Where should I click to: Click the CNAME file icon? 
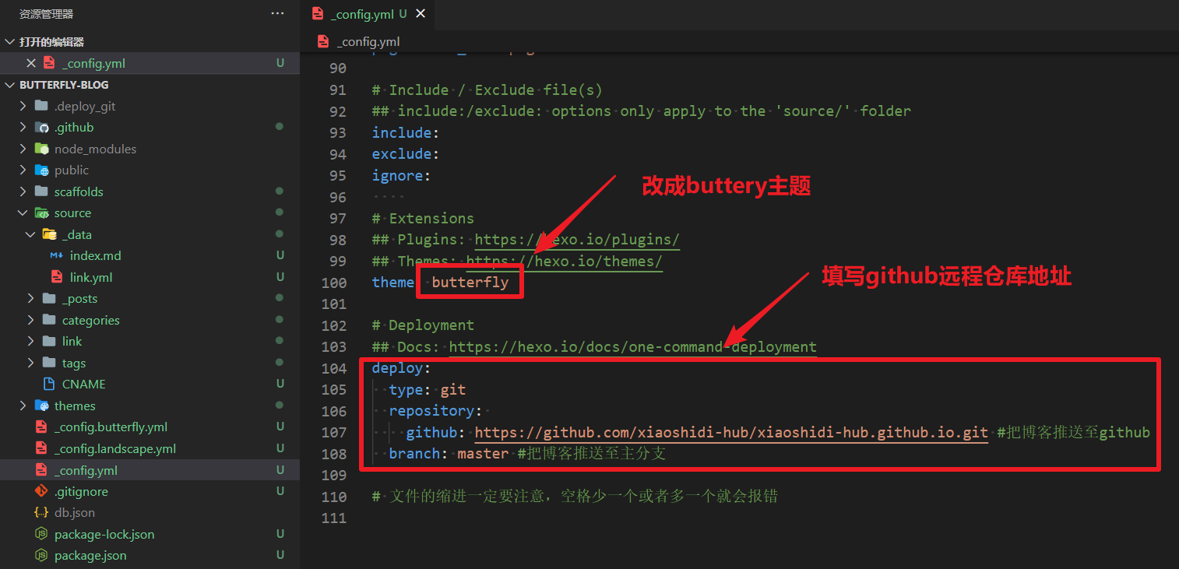49,384
